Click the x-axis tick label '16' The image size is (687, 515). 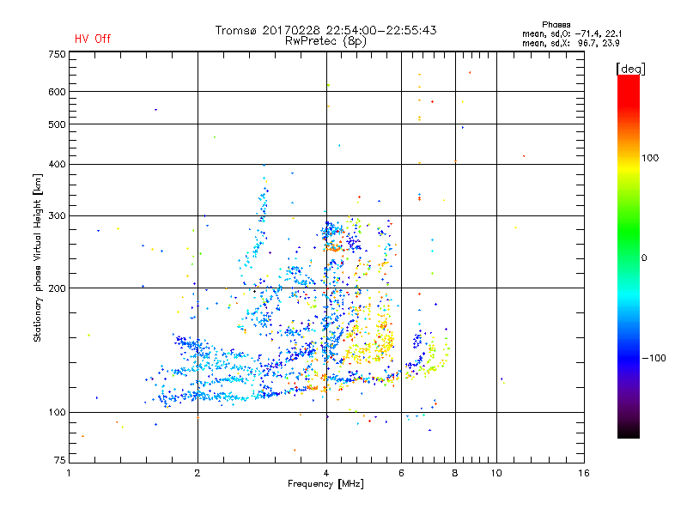point(584,473)
